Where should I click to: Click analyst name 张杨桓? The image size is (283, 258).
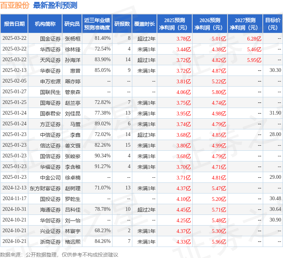click(73, 39)
